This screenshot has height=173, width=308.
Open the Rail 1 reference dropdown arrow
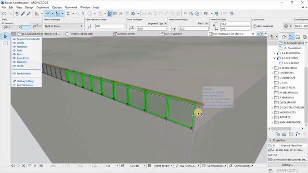(x=207, y=24)
